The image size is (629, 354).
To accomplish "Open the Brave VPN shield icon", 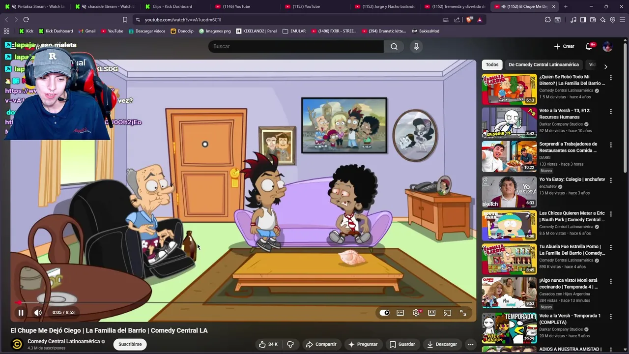I will pyautogui.click(x=613, y=20).
